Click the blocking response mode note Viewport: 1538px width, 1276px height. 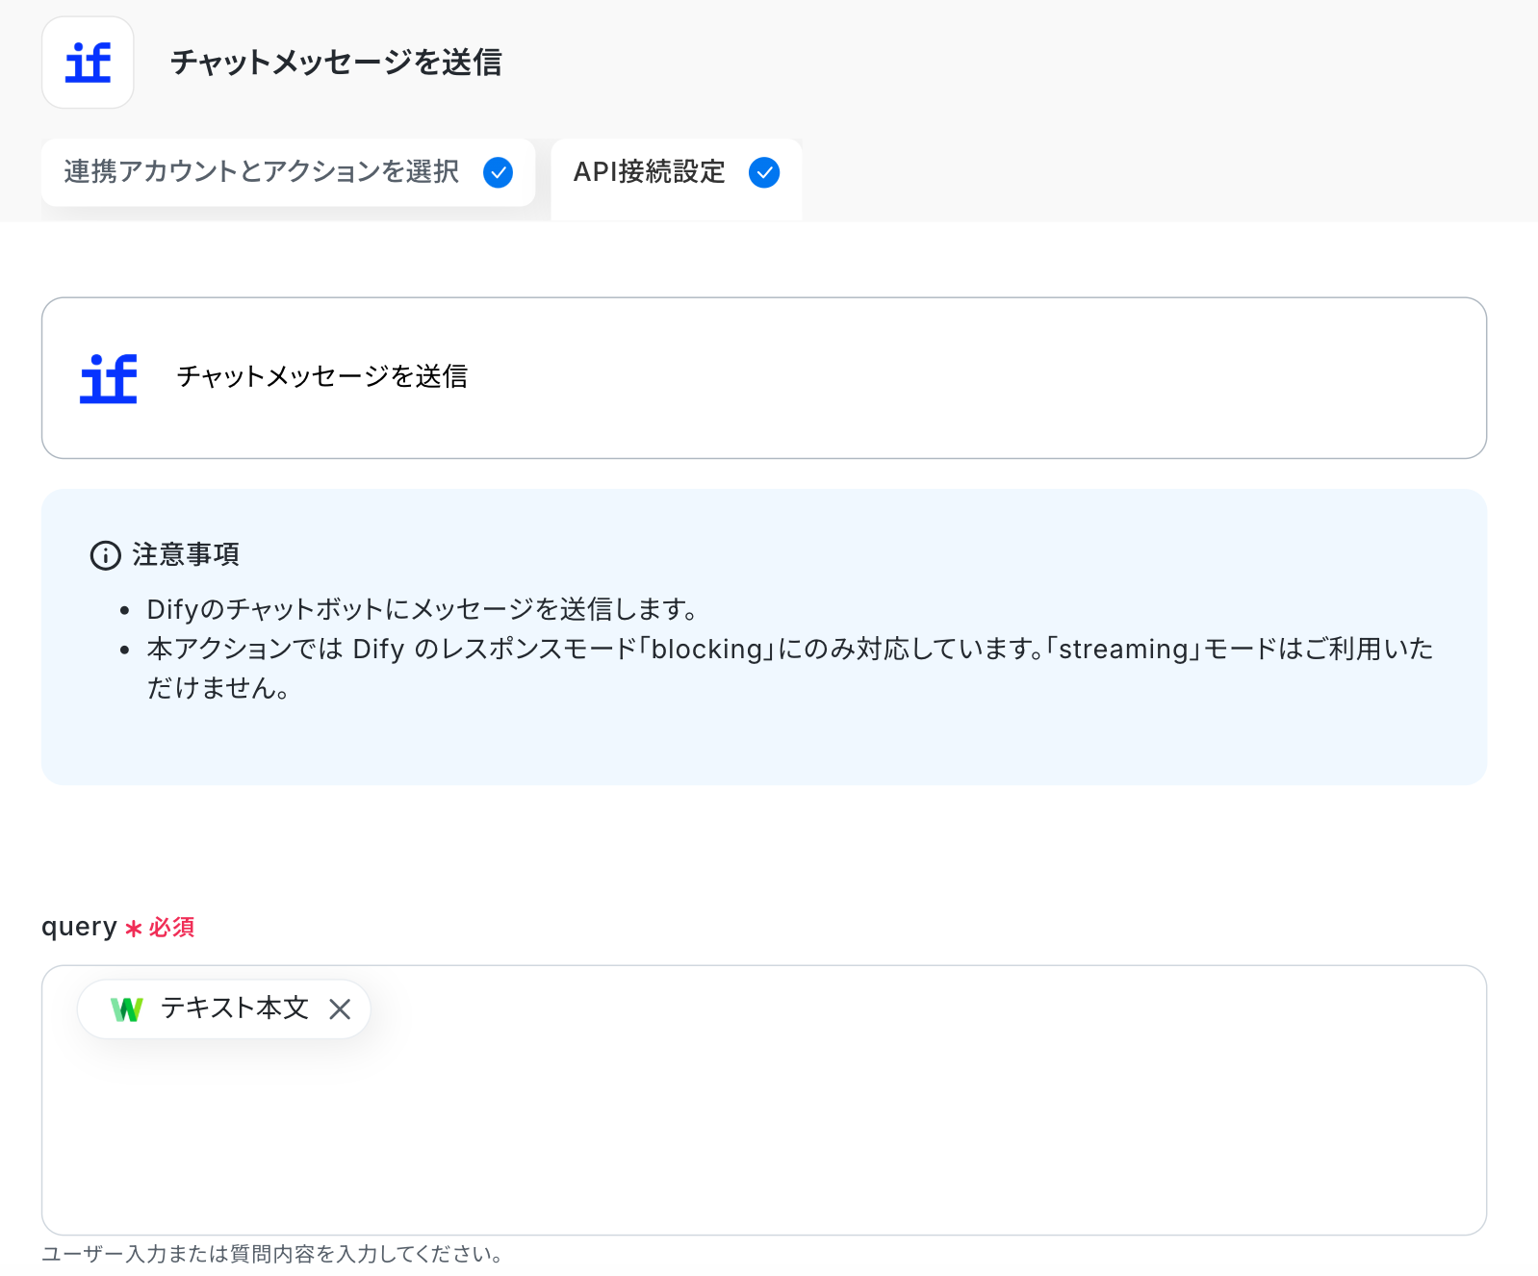click(789, 650)
